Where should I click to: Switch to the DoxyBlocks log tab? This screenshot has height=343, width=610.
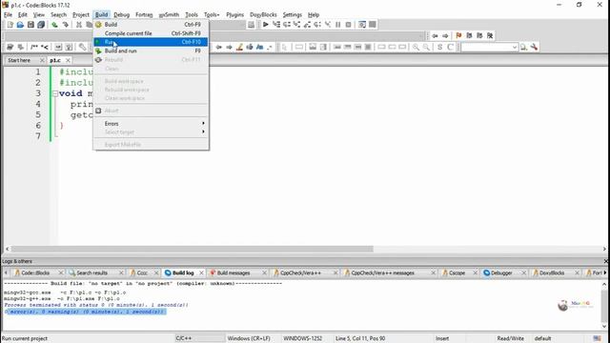pyautogui.click(x=551, y=273)
